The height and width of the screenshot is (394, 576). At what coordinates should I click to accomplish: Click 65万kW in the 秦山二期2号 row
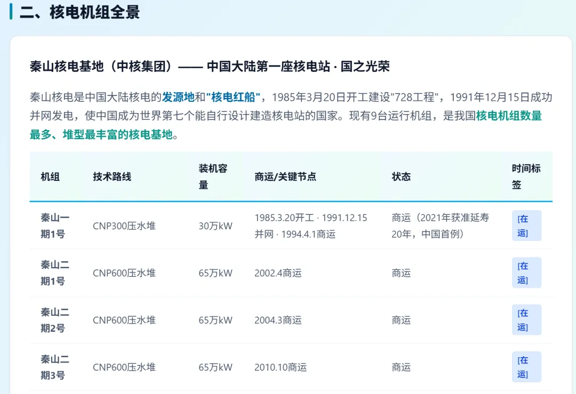tap(215, 320)
